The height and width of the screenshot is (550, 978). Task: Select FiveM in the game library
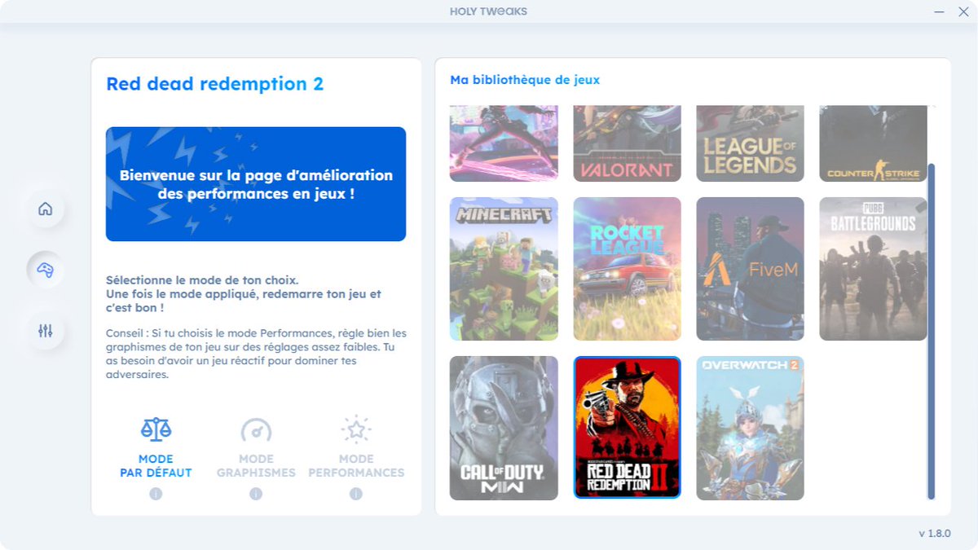(750, 269)
